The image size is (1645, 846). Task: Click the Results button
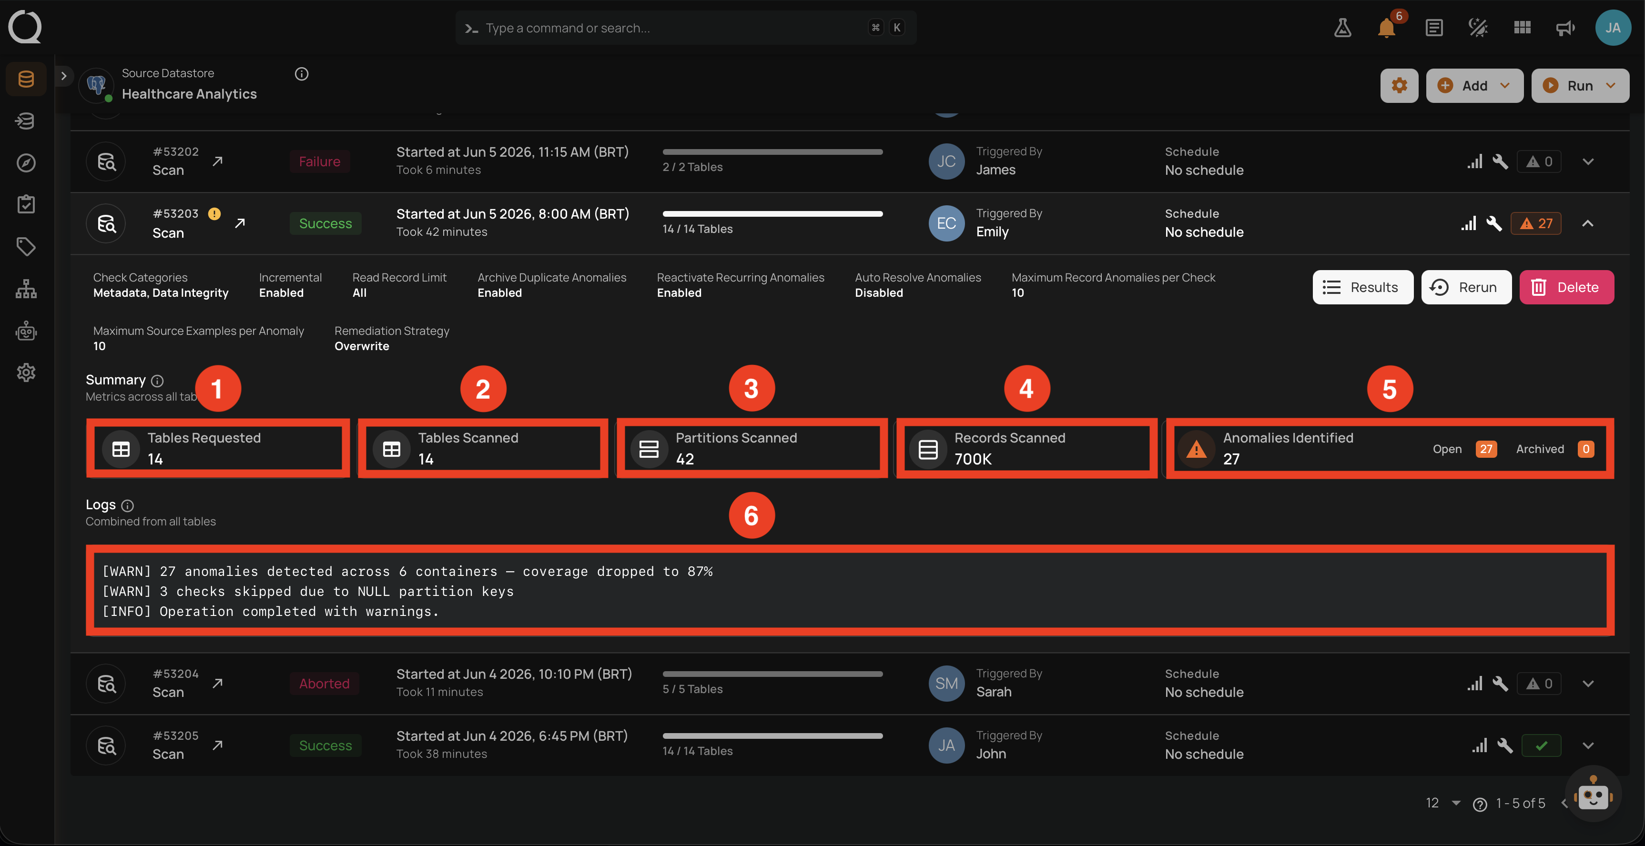click(x=1363, y=287)
